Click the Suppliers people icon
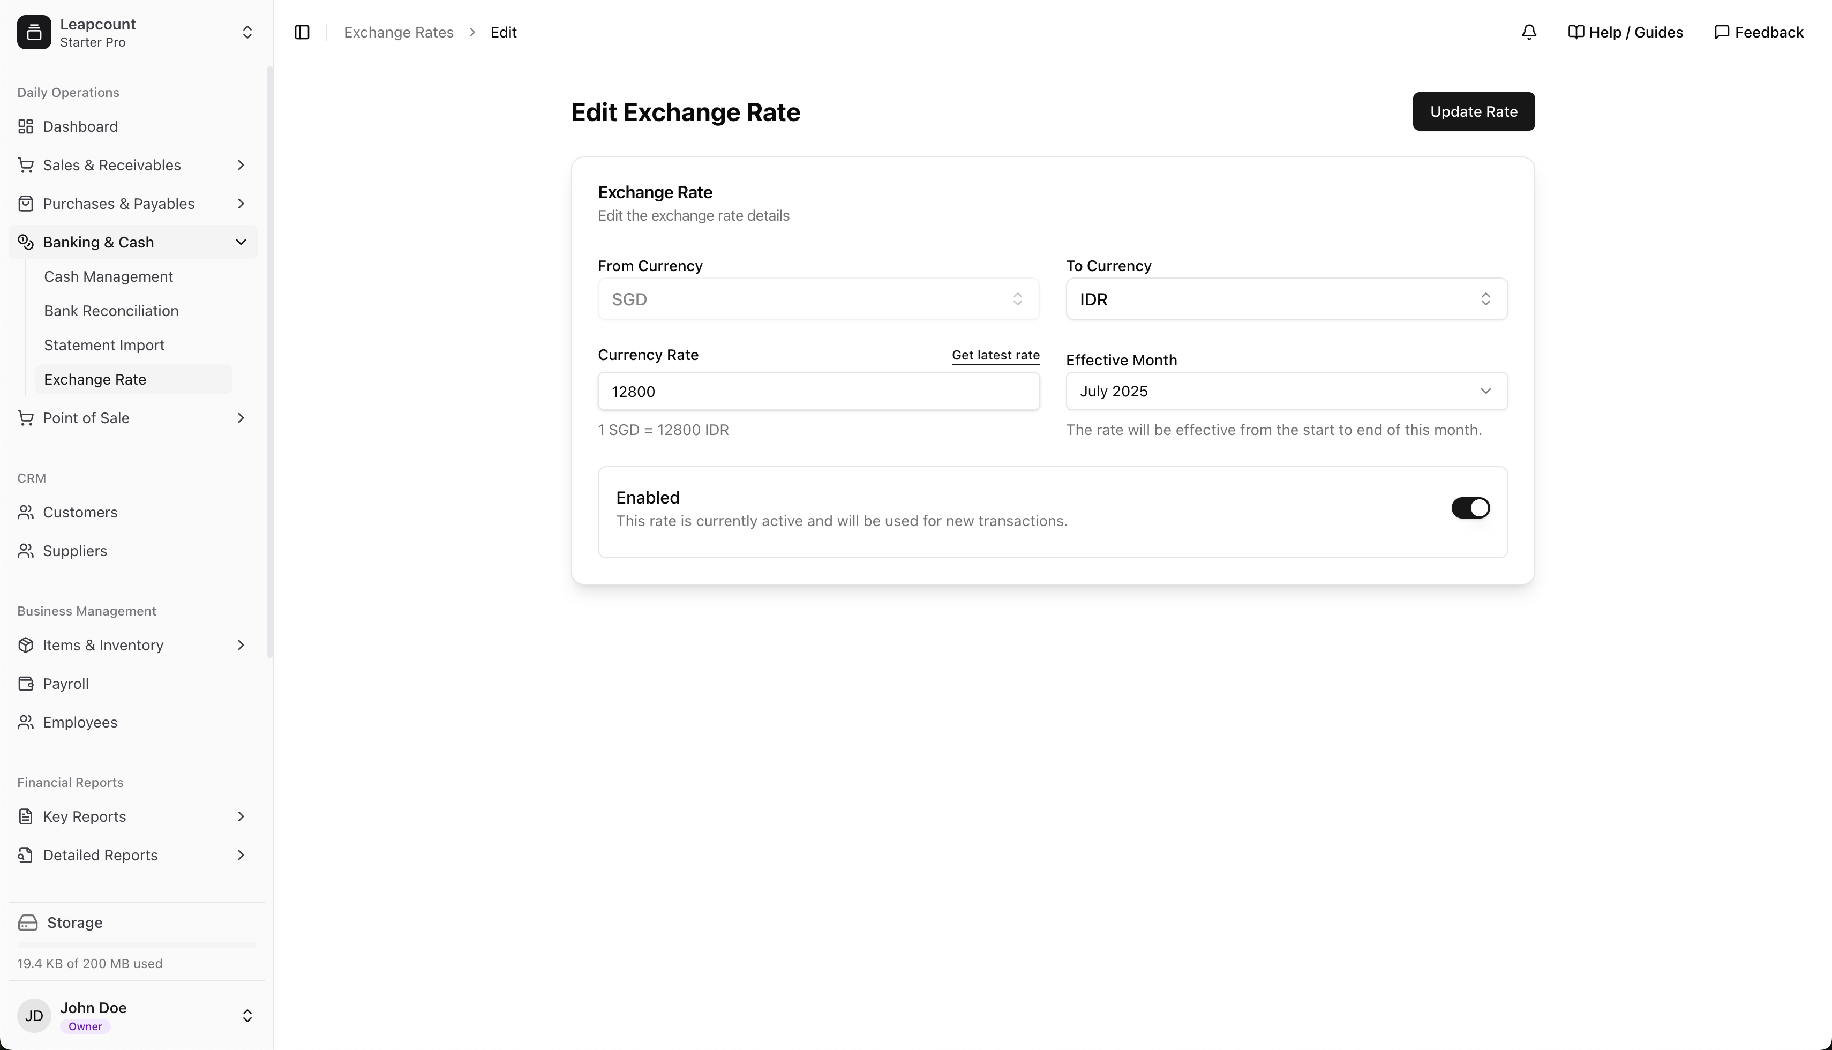The image size is (1832, 1050). coord(26,551)
